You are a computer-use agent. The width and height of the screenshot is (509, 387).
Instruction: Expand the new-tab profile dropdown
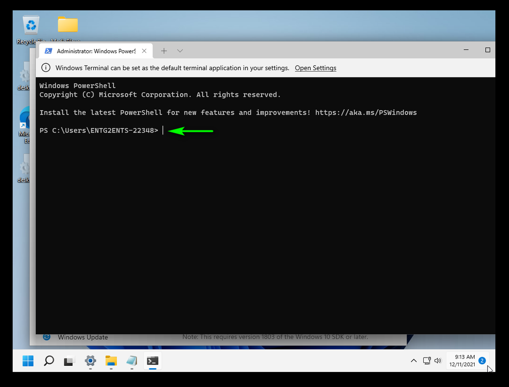180,51
